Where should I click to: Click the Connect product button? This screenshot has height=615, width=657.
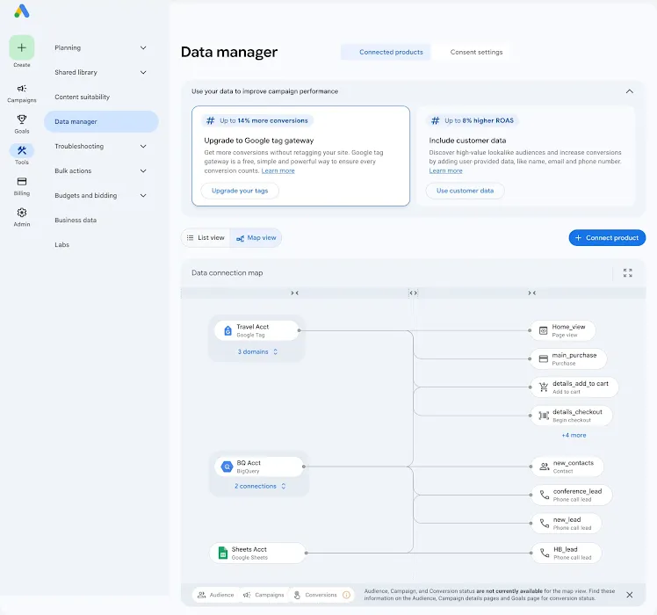click(607, 238)
